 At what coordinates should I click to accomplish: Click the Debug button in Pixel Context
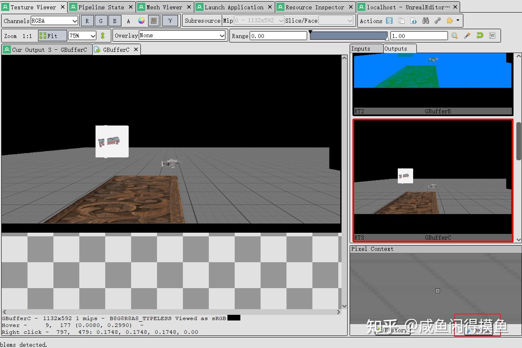coord(478,330)
